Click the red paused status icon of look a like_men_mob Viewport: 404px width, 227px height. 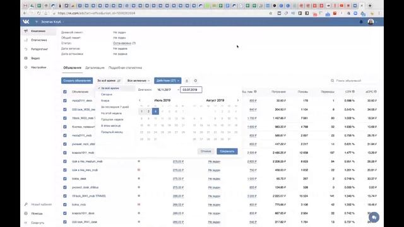[139, 170]
